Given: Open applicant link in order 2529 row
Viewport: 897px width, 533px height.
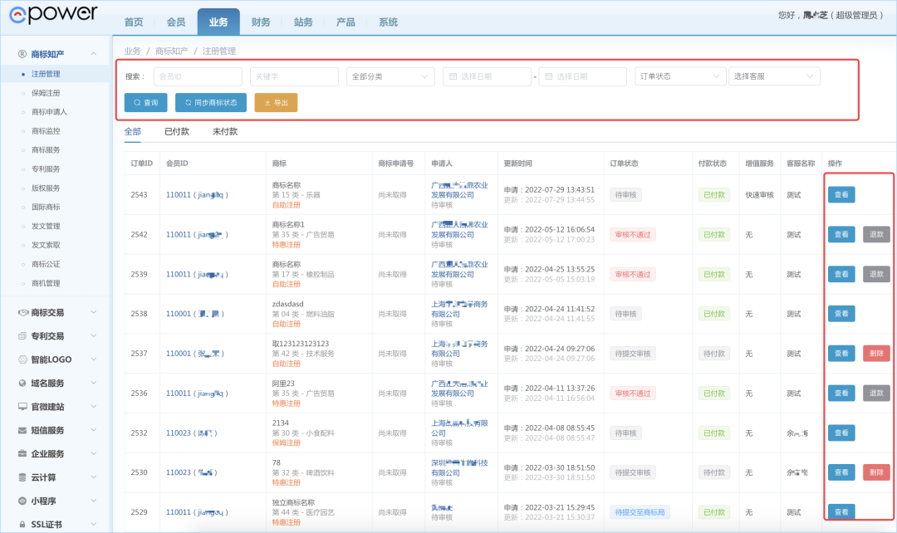Looking at the screenshot, I should pyautogui.click(x=442, y=507).
